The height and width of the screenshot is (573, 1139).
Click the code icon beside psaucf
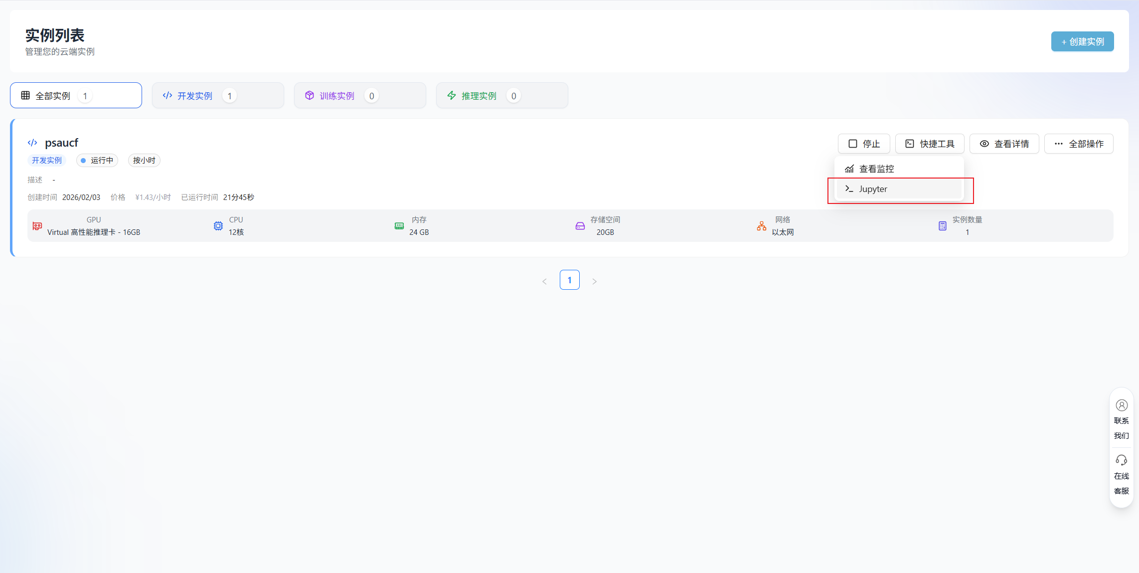32,143
